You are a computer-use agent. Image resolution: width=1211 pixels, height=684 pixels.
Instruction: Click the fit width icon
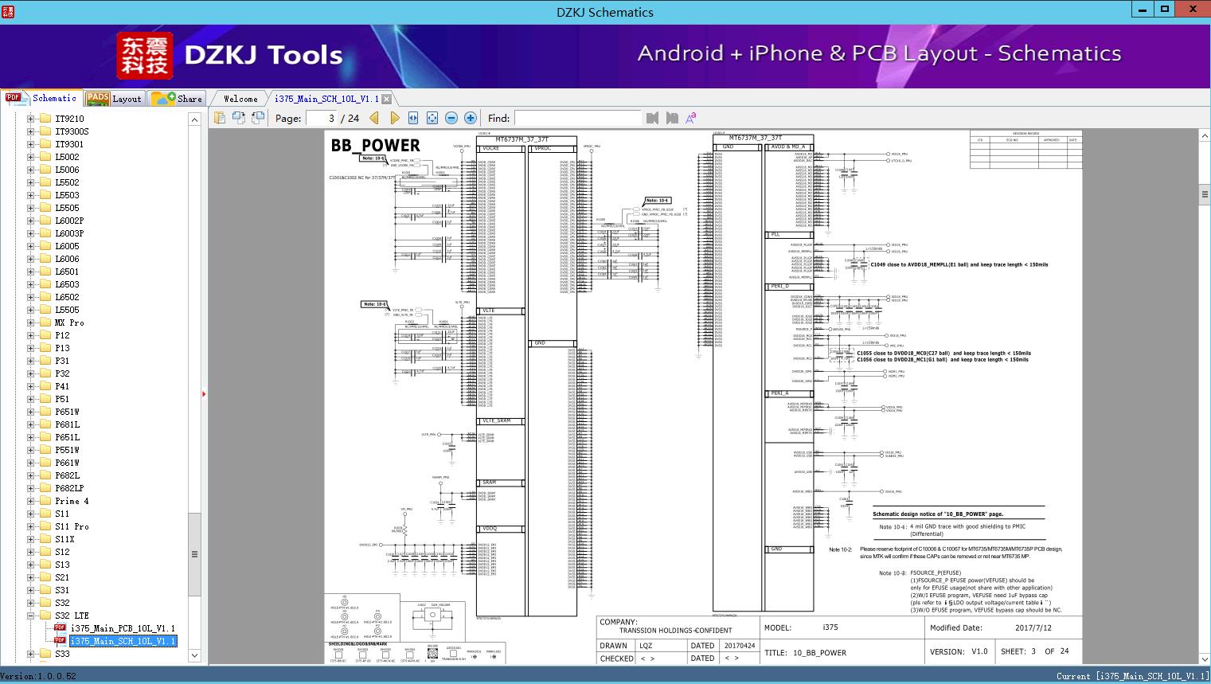pos(413,118)
